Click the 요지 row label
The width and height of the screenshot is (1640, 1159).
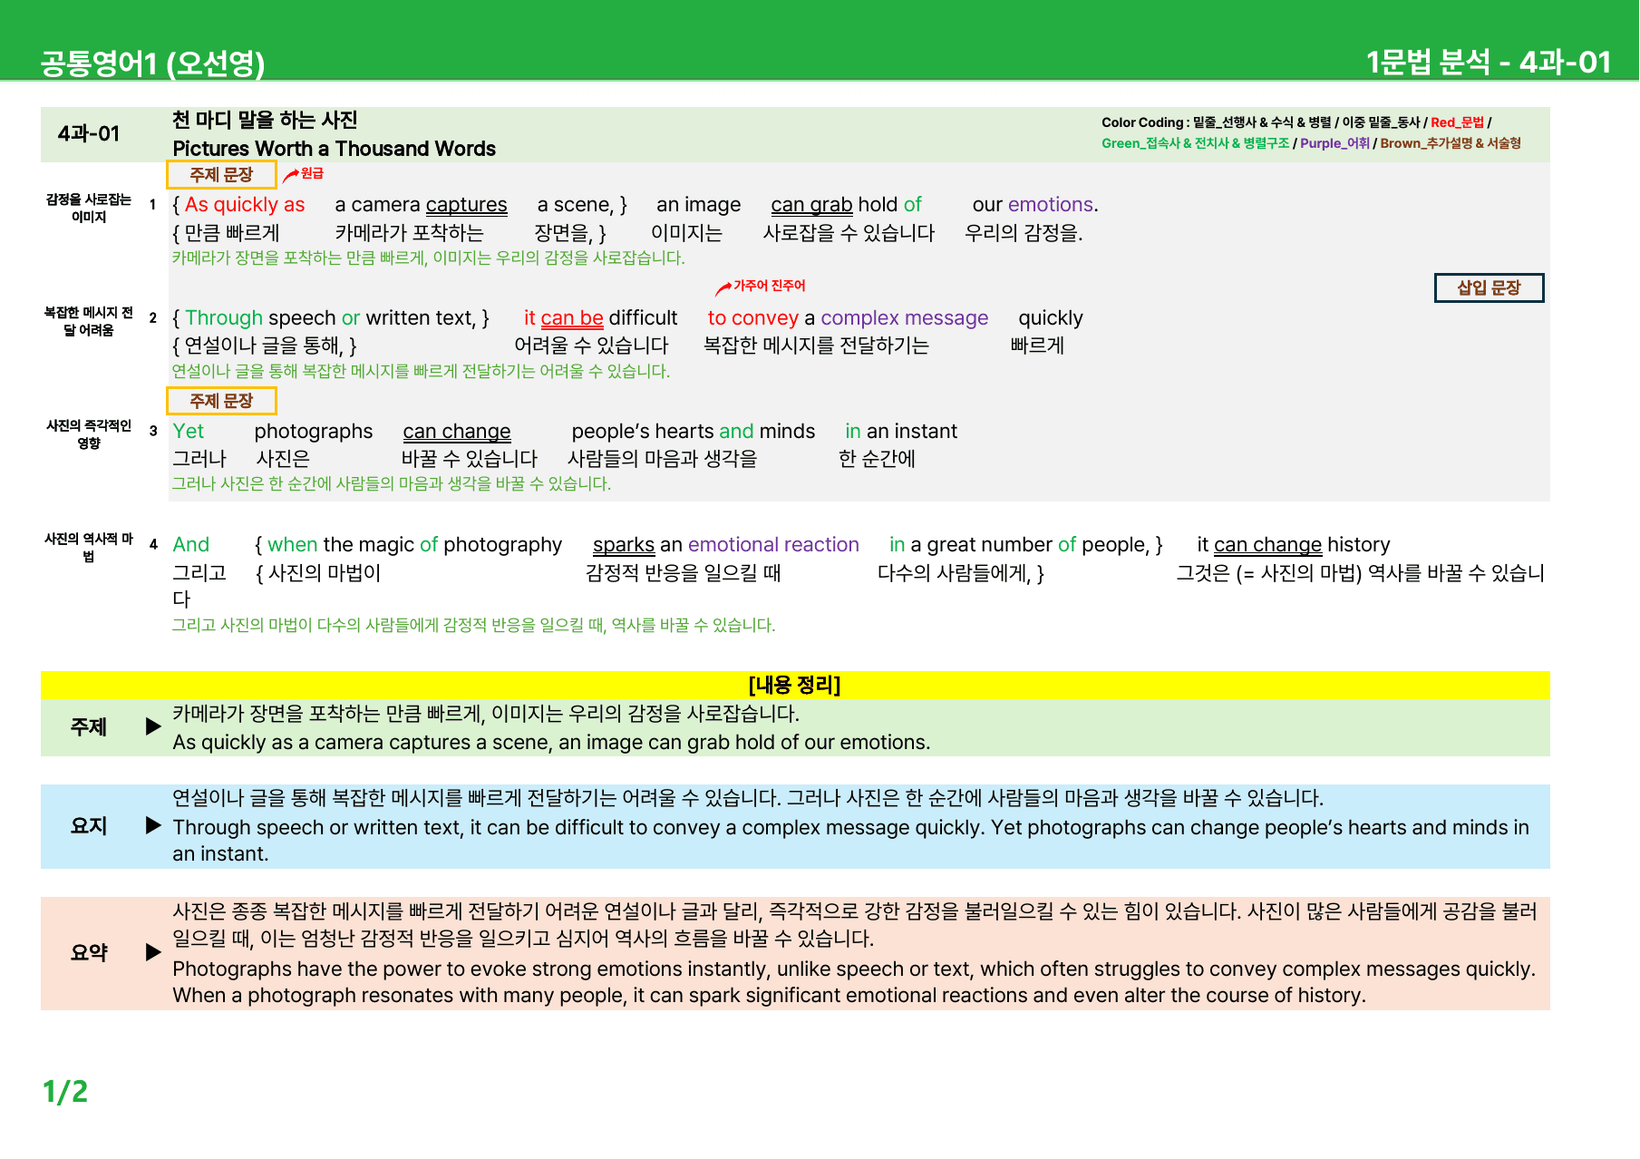pyautogui.click(x=89, y=826)
